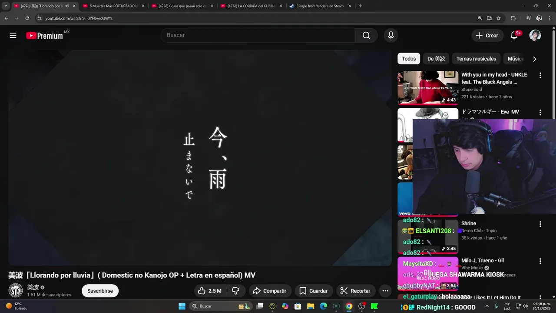Click the taskbar Buscar search box
The image size is (556, 313).
220,306
